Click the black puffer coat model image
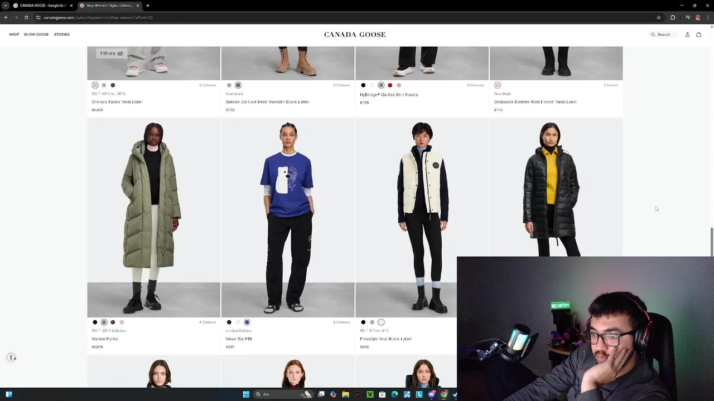The height and width of the screenshot is (401, 714). coord(556,188)
